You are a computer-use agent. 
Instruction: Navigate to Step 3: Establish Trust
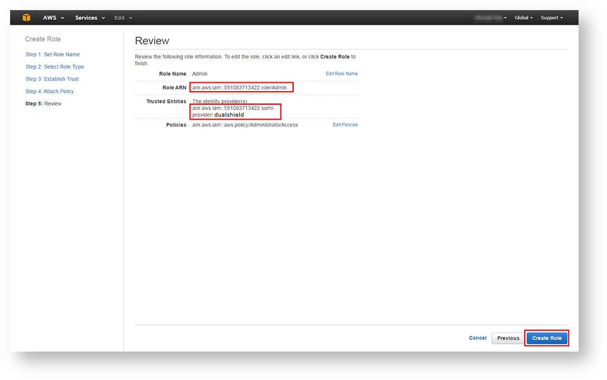[x=52, y=79]
